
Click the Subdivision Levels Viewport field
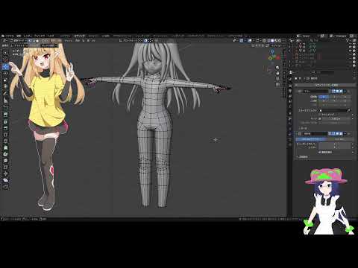(x=335, y=144)
